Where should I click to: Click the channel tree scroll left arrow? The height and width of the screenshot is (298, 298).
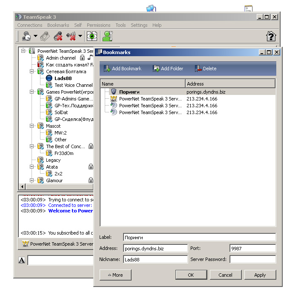pyautogui.click(x=22, y=186)
